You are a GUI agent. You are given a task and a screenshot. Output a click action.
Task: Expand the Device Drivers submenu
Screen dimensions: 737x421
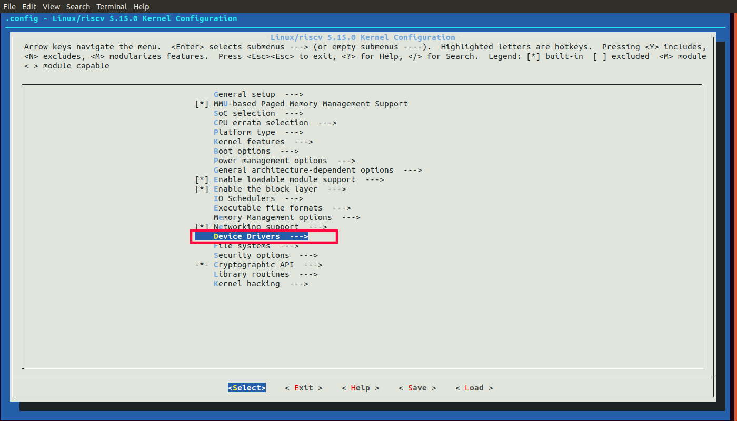tap(261, 236)
